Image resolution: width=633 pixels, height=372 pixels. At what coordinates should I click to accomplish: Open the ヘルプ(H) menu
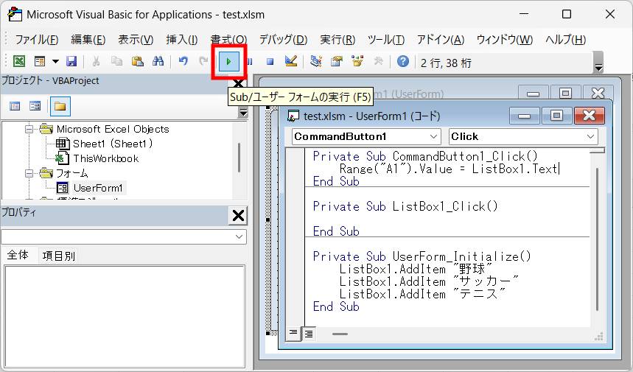point(566,40)
